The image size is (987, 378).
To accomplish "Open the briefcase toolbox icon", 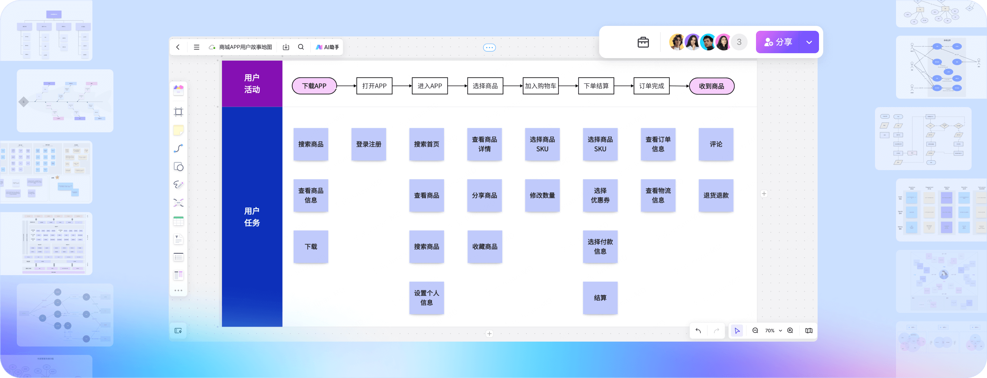I will click(x=643, y=42).
